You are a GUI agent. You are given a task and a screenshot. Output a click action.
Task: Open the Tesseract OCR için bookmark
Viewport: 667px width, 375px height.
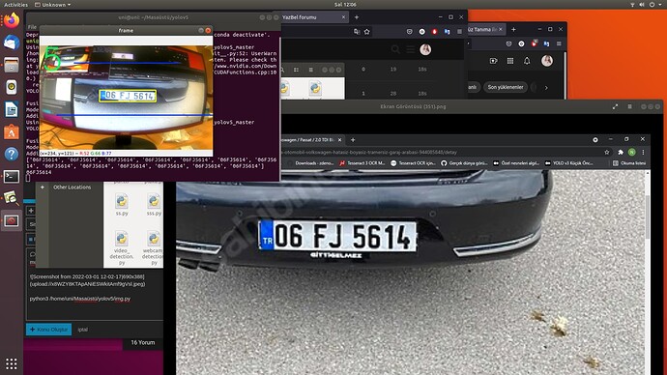pyautogui.click(x=413, y=163)
